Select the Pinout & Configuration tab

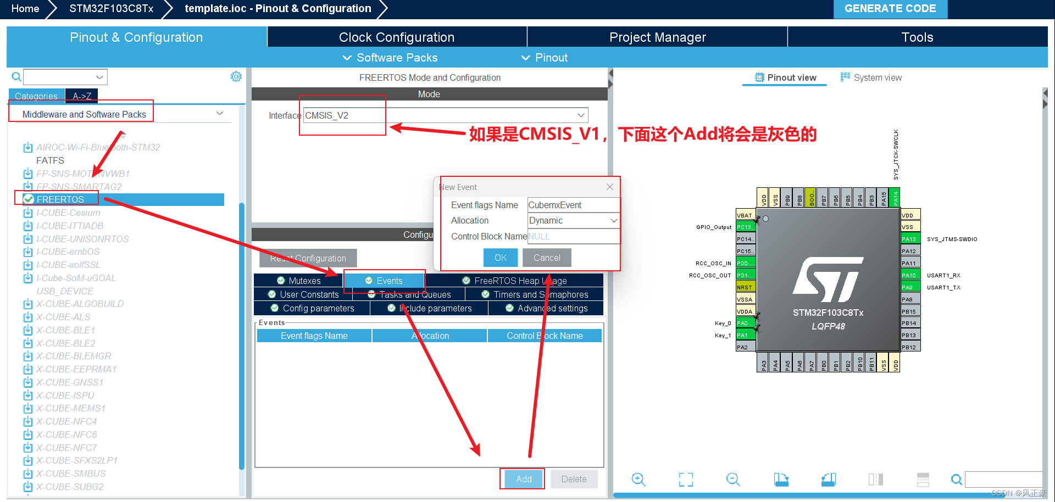tap(136, 37)
